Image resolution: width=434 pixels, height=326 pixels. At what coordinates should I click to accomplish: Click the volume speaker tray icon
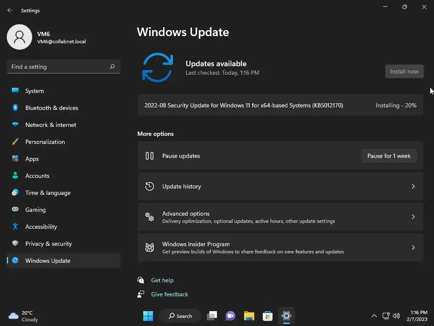(x=396, y=316)
